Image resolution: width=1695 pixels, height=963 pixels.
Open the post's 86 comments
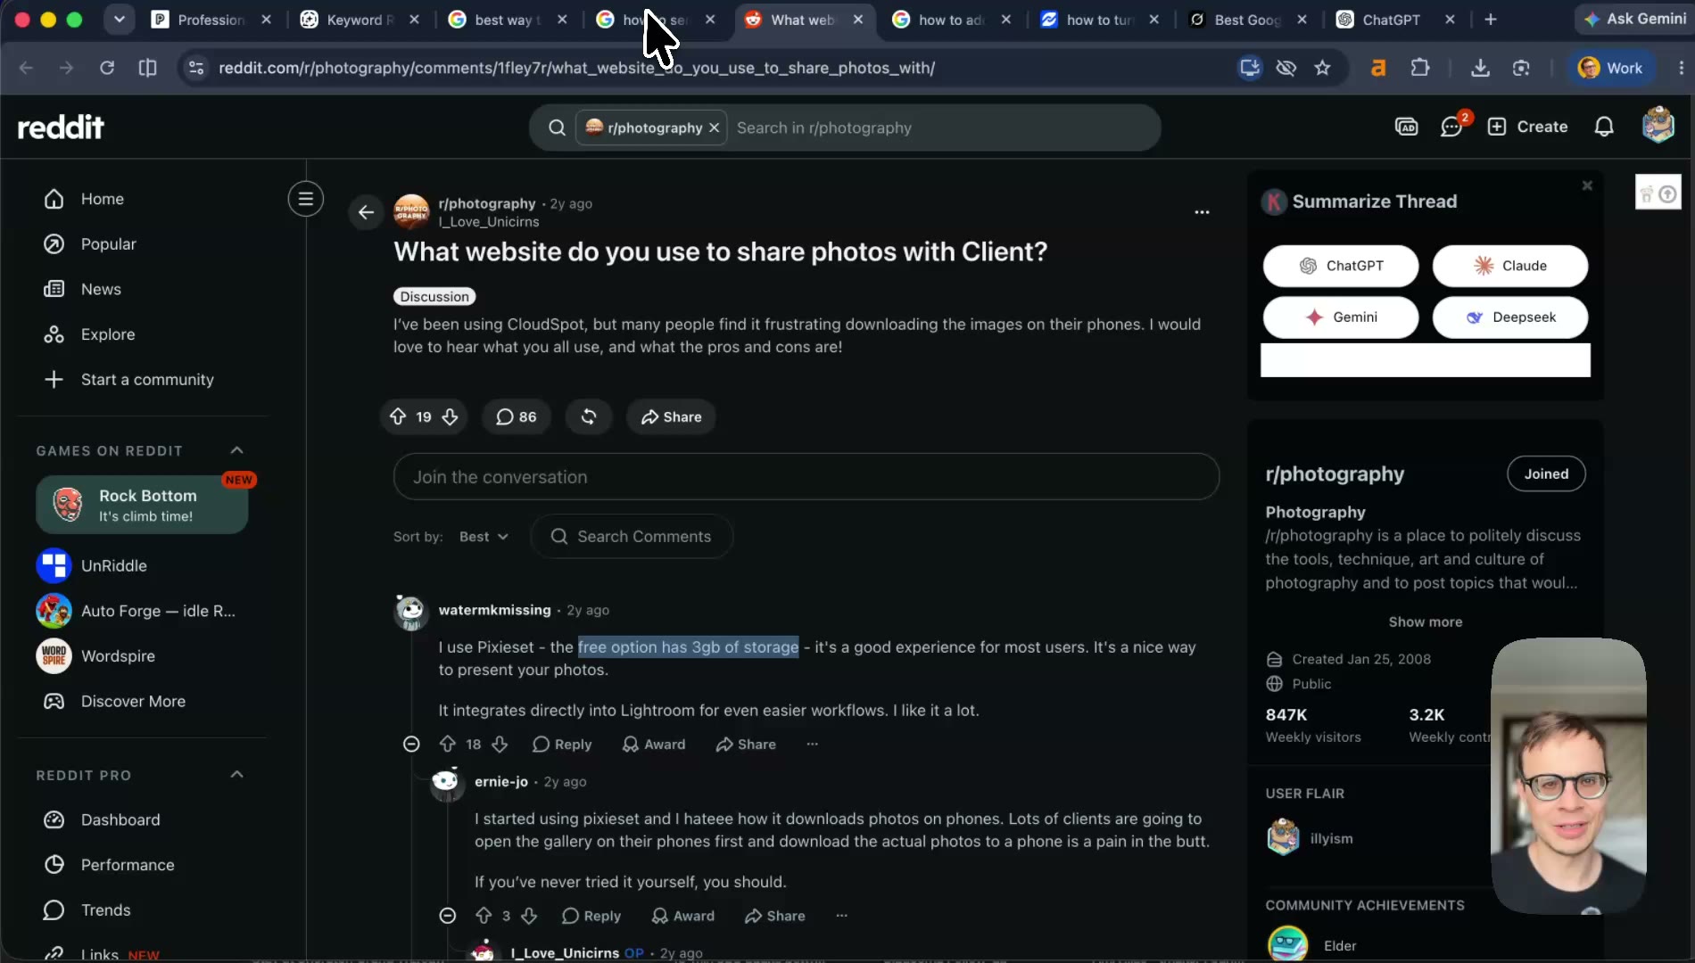(x=516, y=416)
